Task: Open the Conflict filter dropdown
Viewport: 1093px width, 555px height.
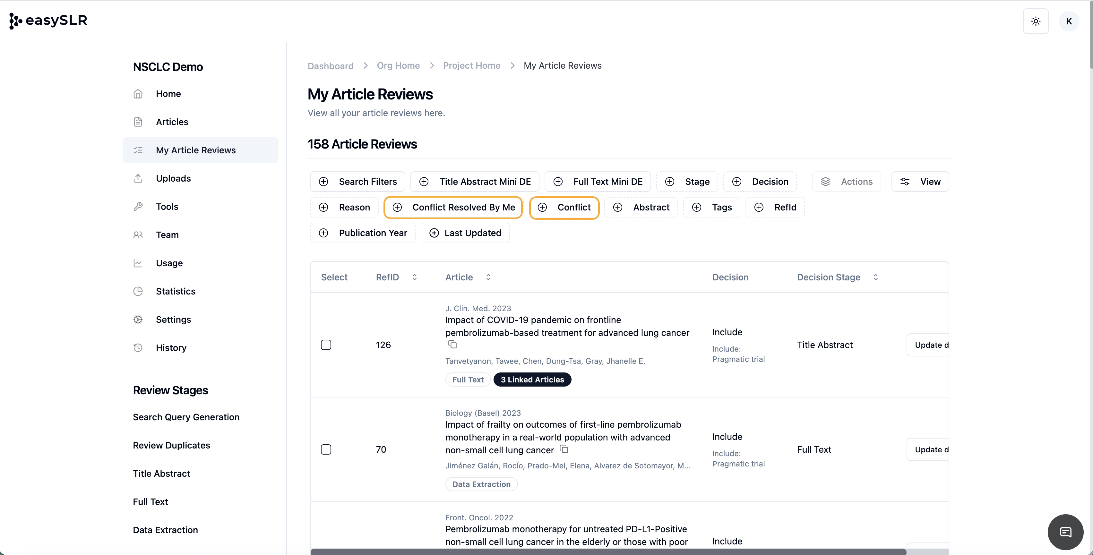Action: tap(564, 208)
